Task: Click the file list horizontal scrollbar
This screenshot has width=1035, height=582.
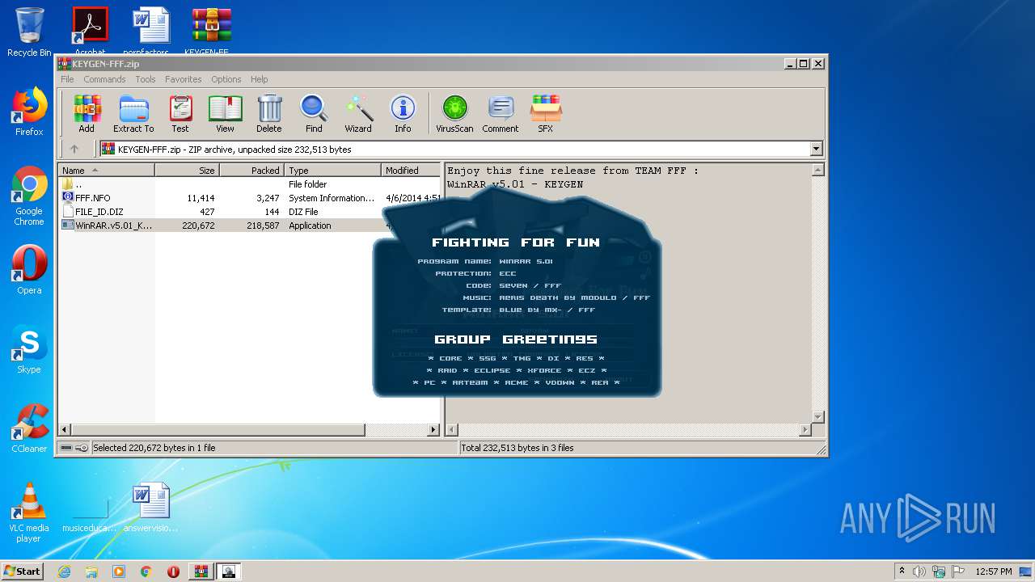Action: pyautogui.click(x=250, y=430)
